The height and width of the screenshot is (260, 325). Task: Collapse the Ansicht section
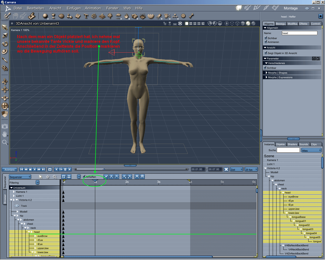265,48
